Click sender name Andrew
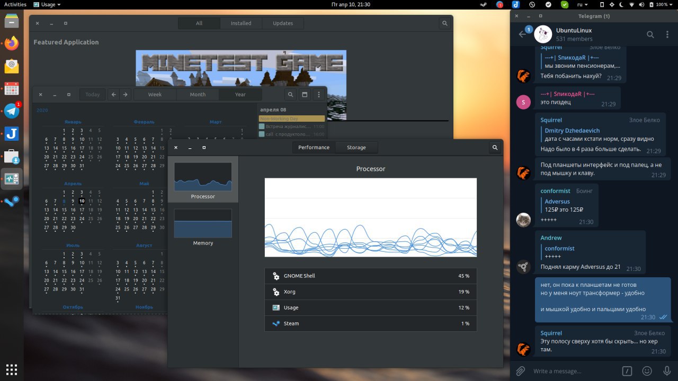 pos(551,238)
